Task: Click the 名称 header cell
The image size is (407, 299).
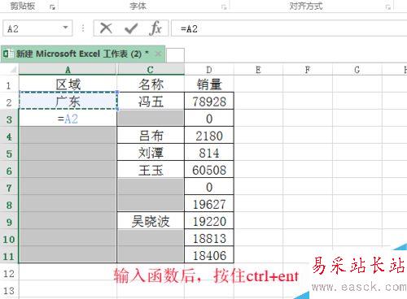Action: click(151, 84)
